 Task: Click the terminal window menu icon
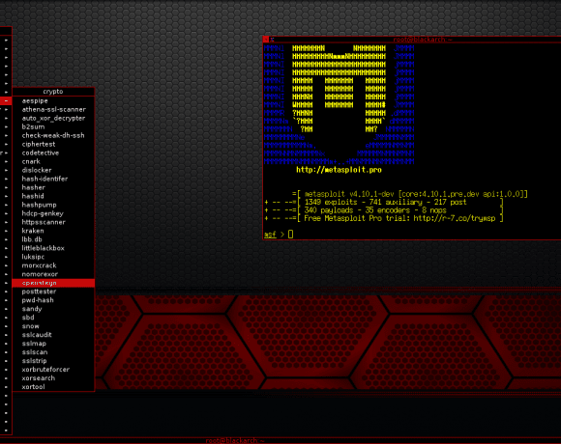tap(266, 40)
